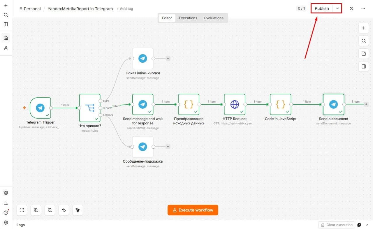This screenshot has height=229, width=373.
Task: Zoom out on the canvas
Action: [50, 210]
